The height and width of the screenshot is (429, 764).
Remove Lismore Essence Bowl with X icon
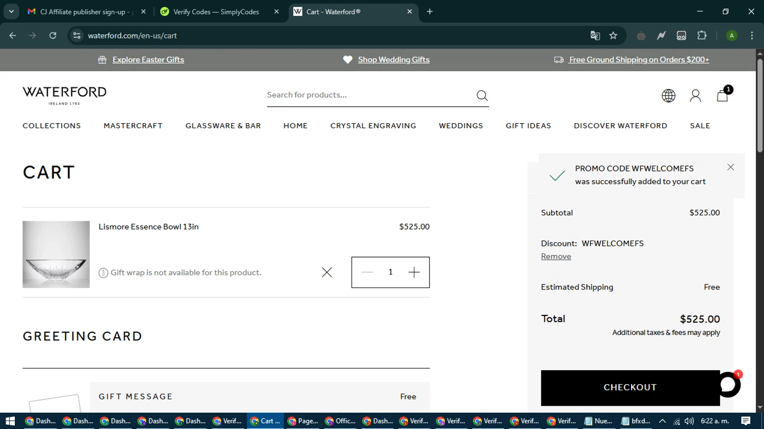point(327,272)
